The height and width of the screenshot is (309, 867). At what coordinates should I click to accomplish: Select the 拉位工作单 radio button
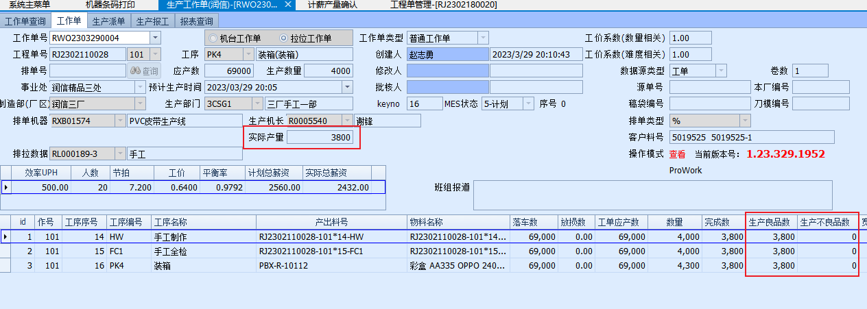pyautogui.click(x=285, y=38)
